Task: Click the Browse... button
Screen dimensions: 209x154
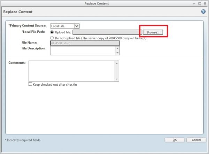Action: tap(153, 32)
